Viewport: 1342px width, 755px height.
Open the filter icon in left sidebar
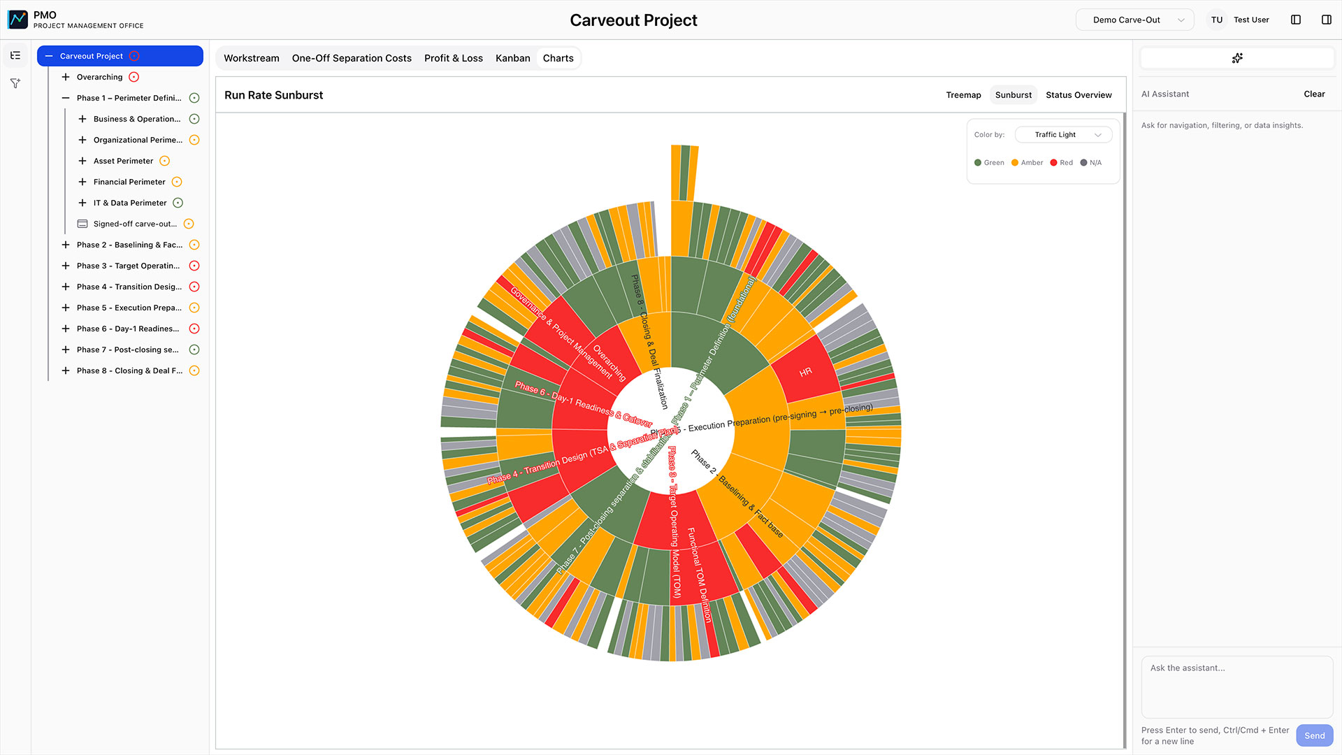[x=15, y=83]
